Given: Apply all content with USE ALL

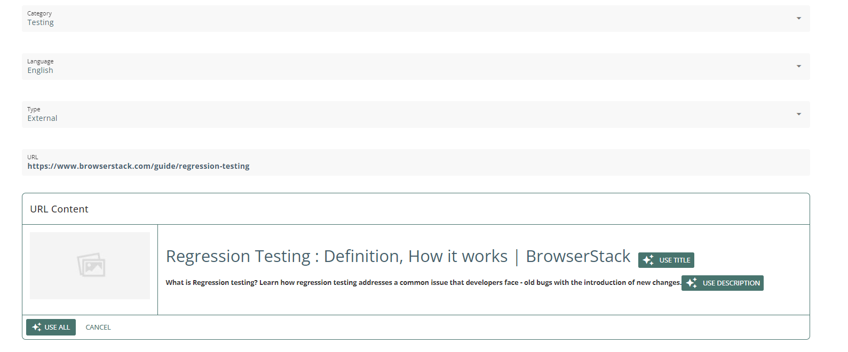Looking at the screenshot, I should [x=51, y=327].
